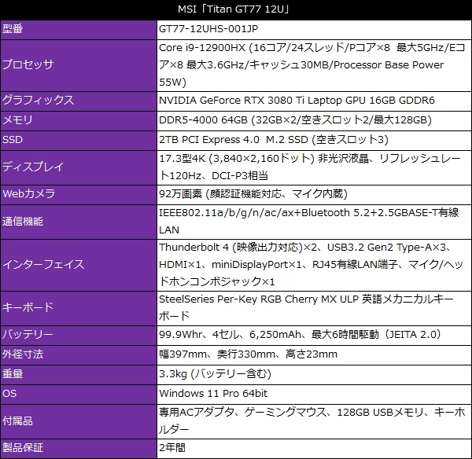Viewport: 472px width, 459px height.
Task: Select the OS label cell
Action: [x=79, y=395]
